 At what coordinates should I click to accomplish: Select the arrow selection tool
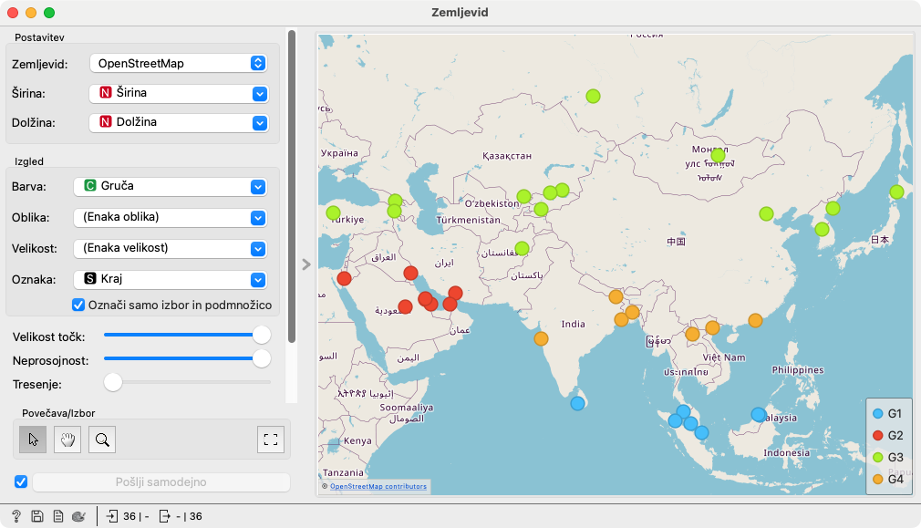34,440
